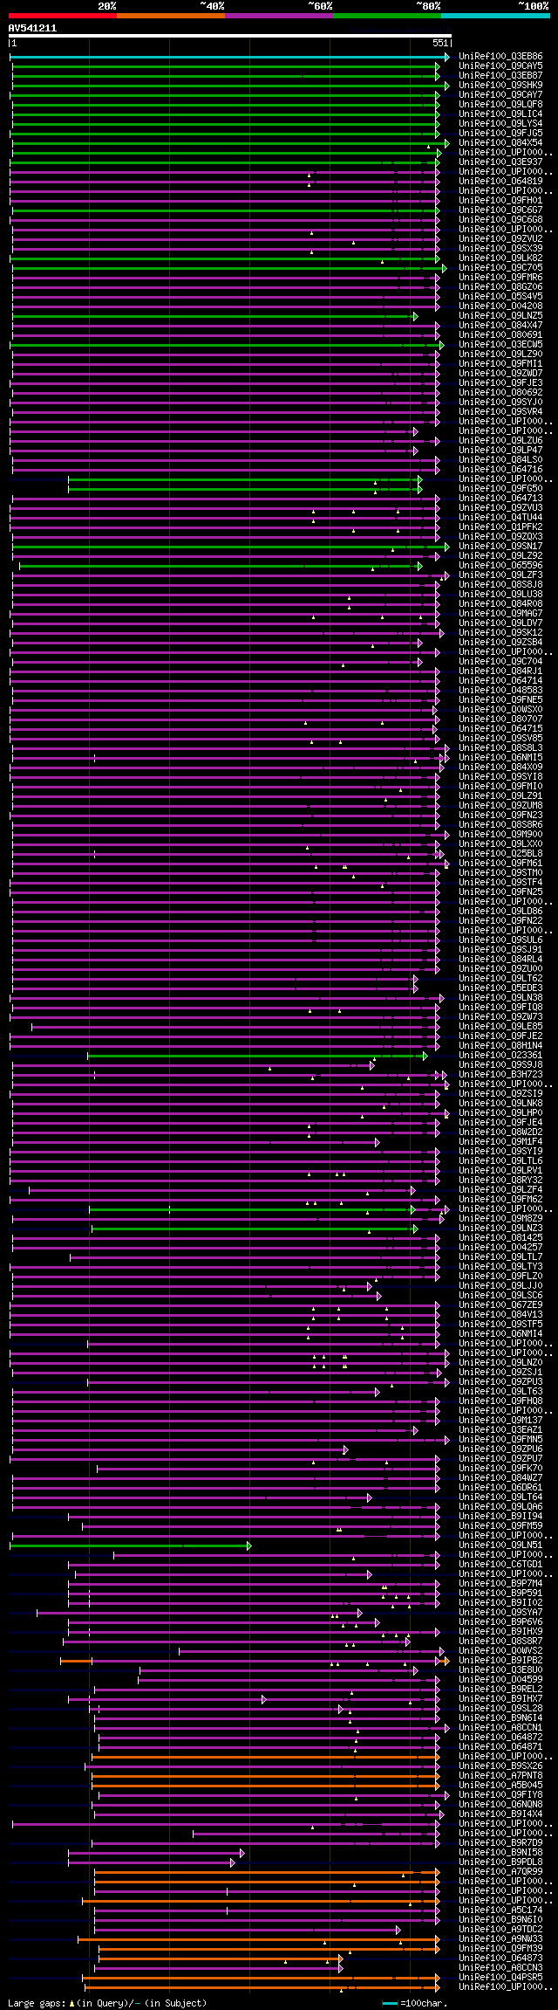This screenshot has width=558, height=2010.
Task: Open hit UniRef100_Q3EB86
Action: click(500, 57)
